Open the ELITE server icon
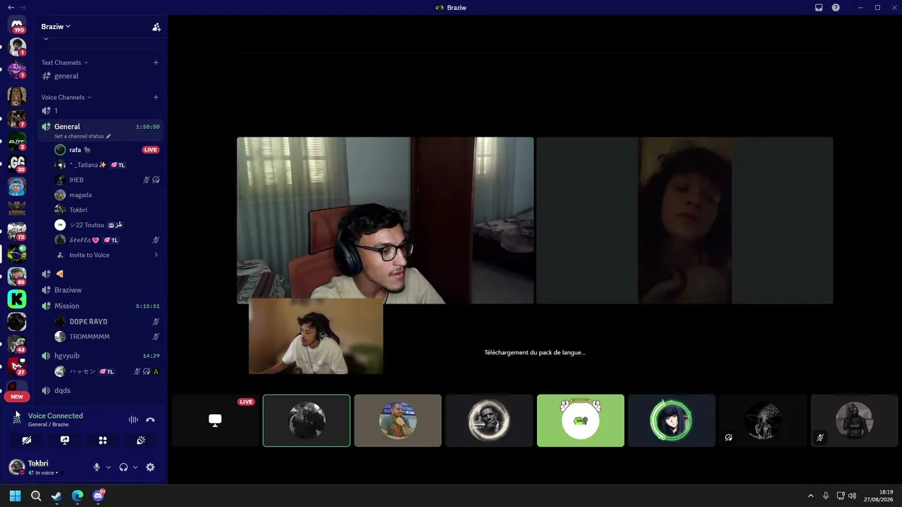 pos(17,142)
